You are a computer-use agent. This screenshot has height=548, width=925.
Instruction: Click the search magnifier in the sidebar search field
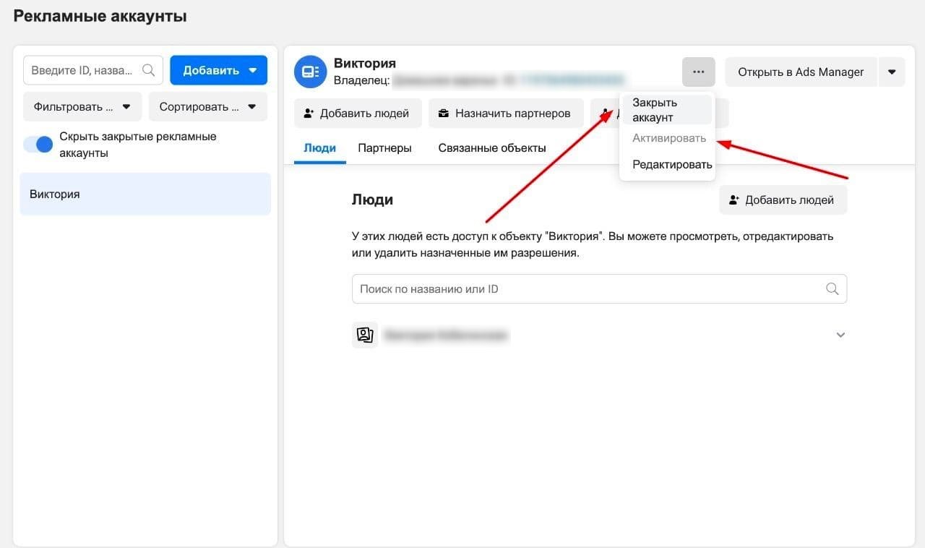tap(148, 70)
